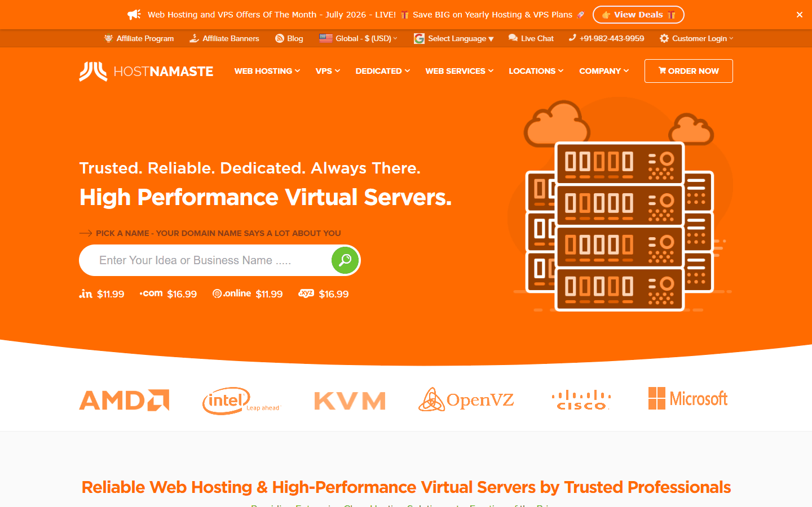The width and height of the screenshot is (812, 507).
Task: Open the Global - $ (USD) currency dropdown
Action: click(367, 38)
